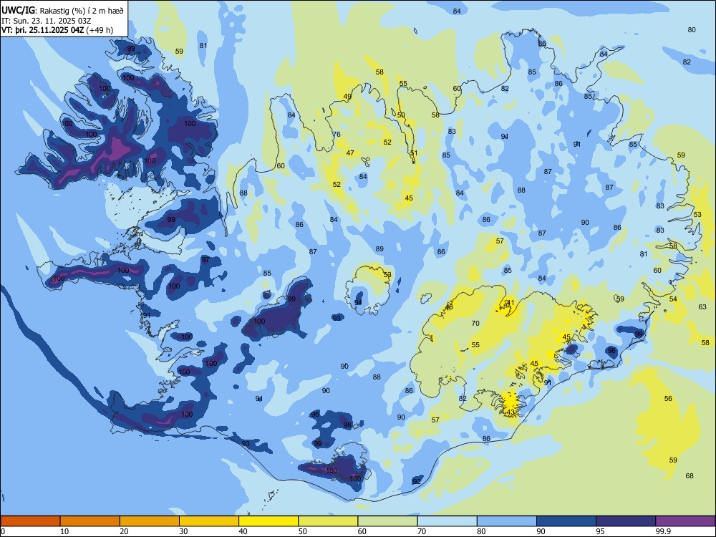The width and height of the screenshot is (716, 537).
Task: Select the 40 tick label on the color scale
Action: tap(243, 531)
